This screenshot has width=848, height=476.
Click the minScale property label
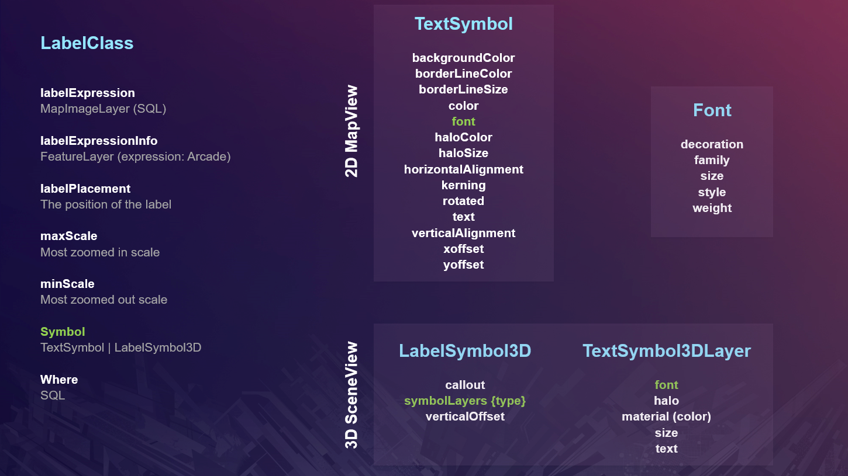(x=67, y=284)
